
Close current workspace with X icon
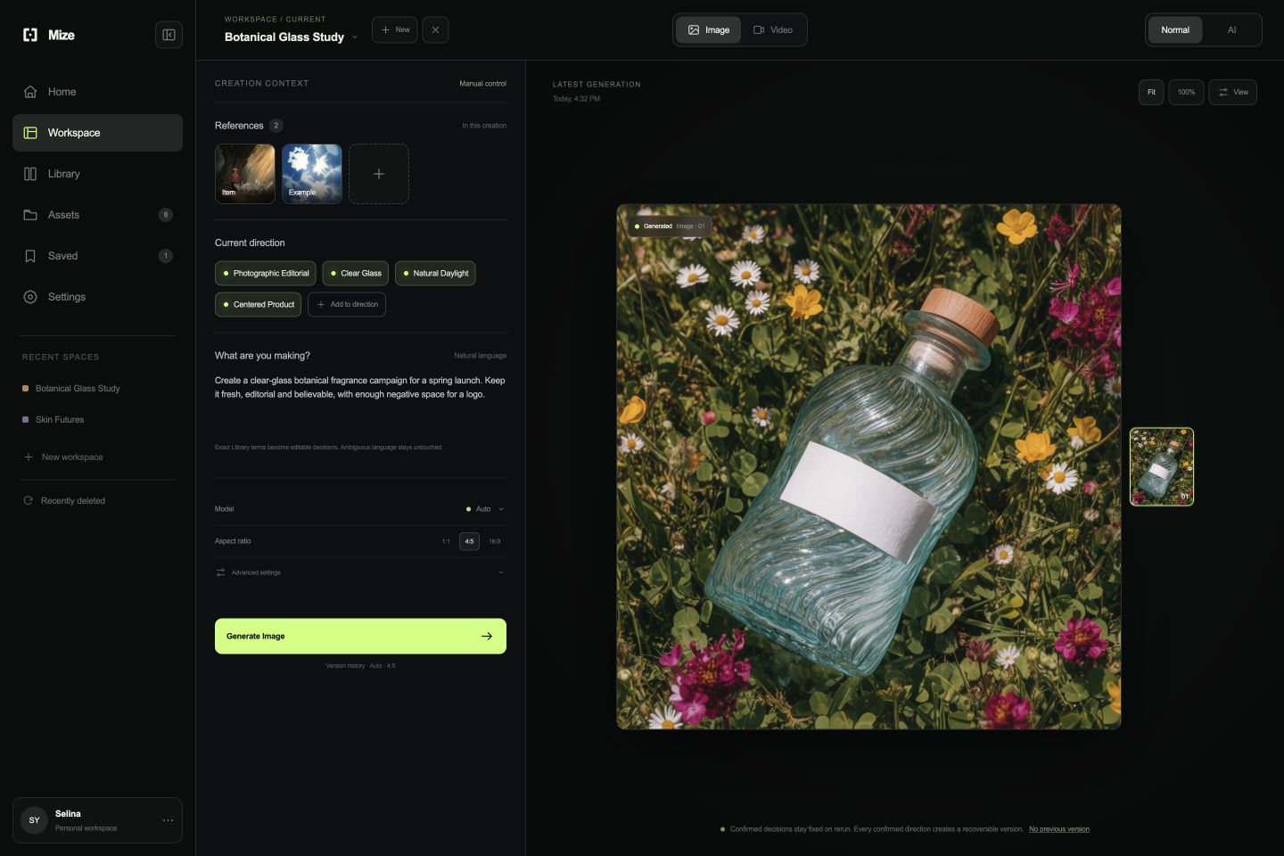coord(435,29)
